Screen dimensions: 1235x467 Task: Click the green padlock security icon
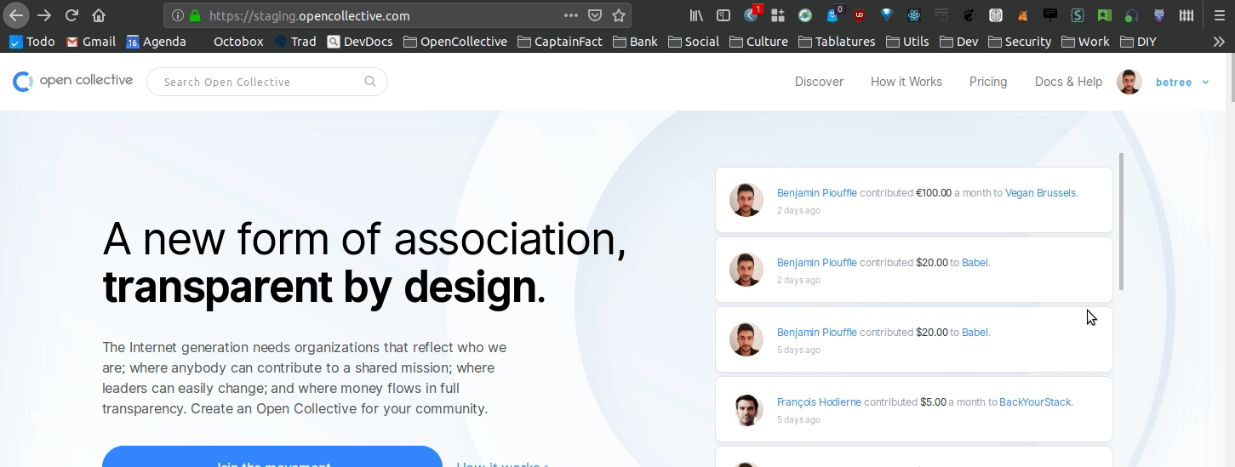[195, 15]
